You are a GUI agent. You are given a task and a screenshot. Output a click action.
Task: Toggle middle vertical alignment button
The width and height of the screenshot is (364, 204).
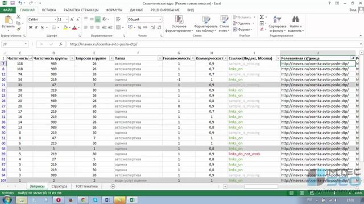pyautogui.click(x=92, y=19)
